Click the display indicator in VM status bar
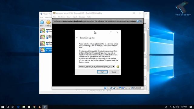The width and height of the screenshot is (194, 109). coord(120,88)
